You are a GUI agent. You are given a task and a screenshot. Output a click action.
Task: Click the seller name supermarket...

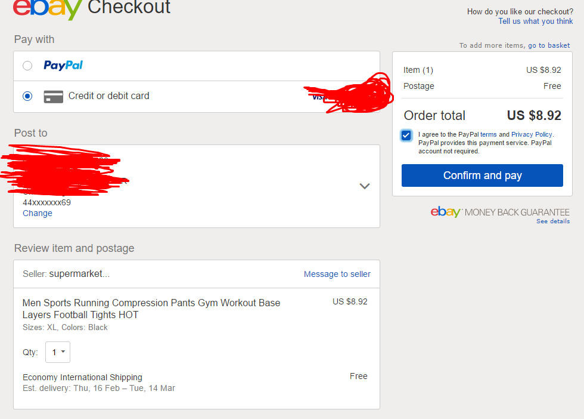[x=79, y=273]
